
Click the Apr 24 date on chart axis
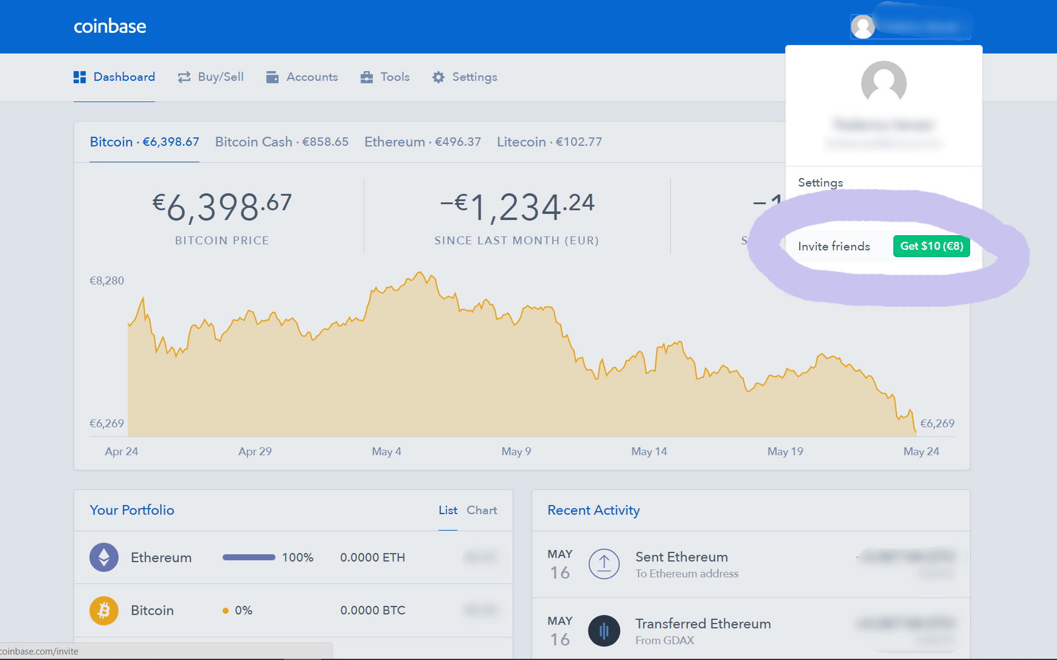122,452
